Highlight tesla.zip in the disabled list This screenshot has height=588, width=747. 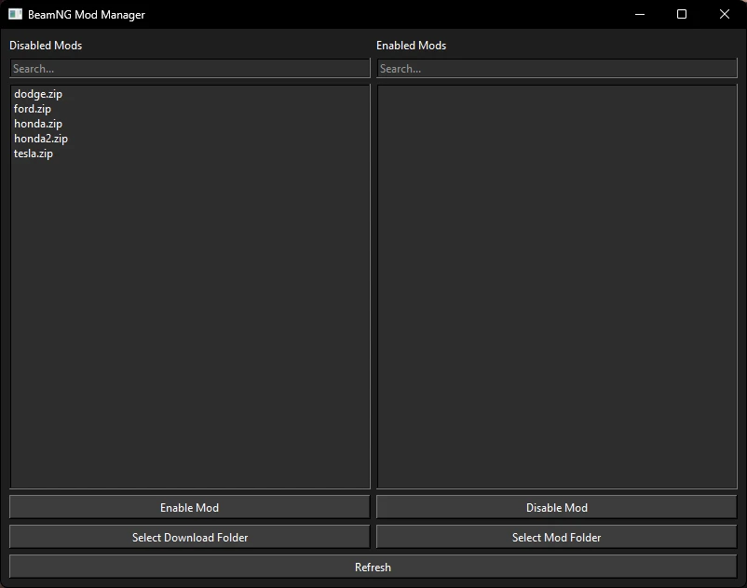click(34, 154)
